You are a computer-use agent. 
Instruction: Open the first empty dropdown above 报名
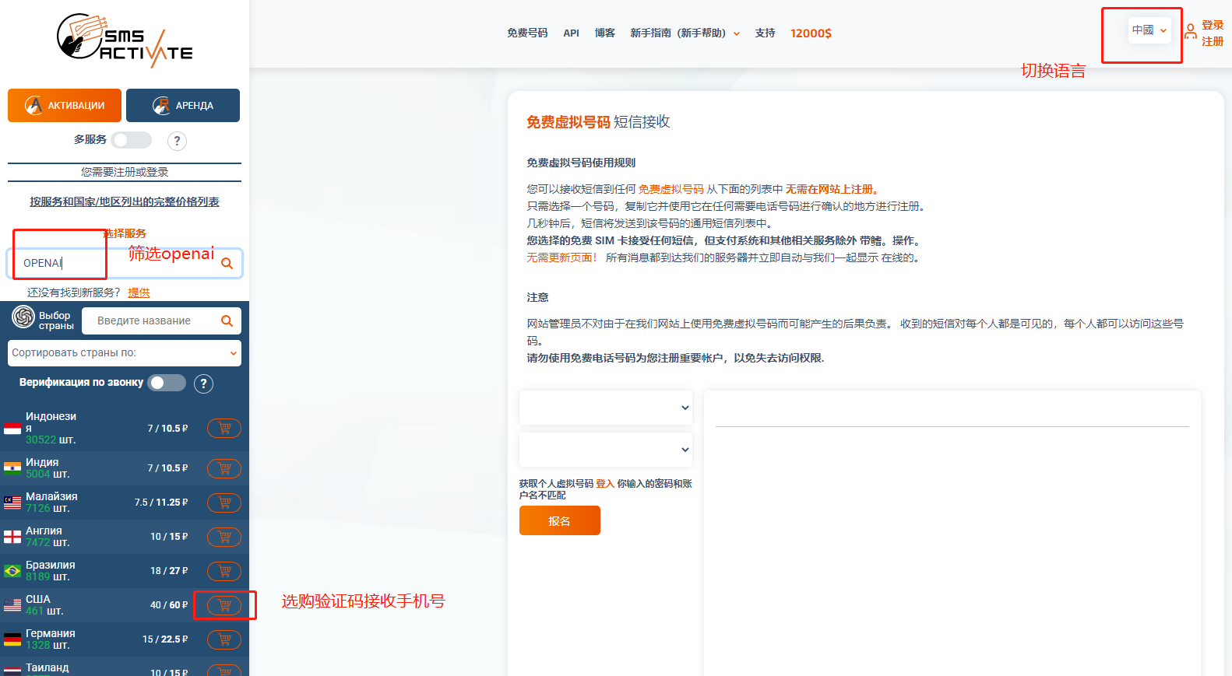606,408
